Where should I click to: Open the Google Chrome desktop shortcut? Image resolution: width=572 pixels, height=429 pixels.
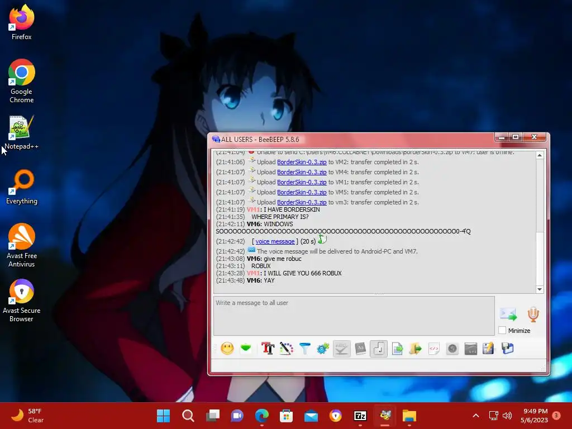(x=22, y=82)
